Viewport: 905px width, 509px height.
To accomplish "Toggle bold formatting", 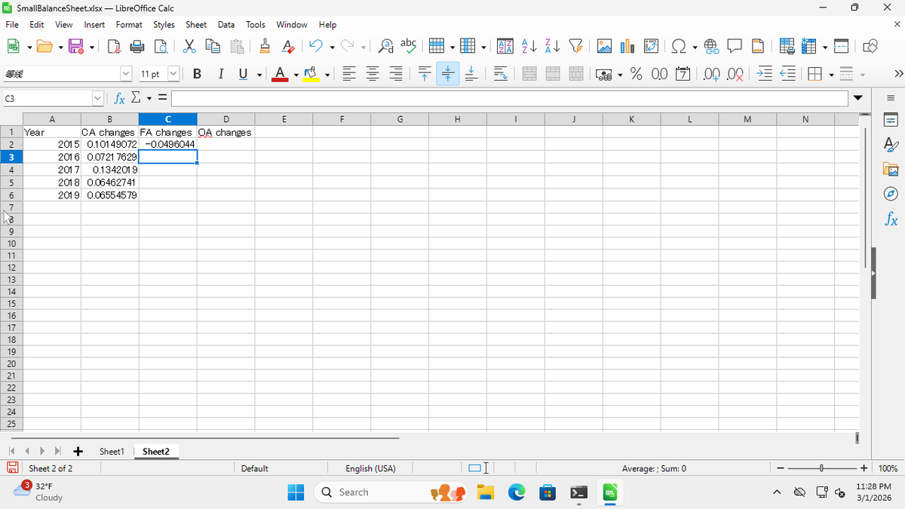I will pyautogui.click(x=197, y=73).
